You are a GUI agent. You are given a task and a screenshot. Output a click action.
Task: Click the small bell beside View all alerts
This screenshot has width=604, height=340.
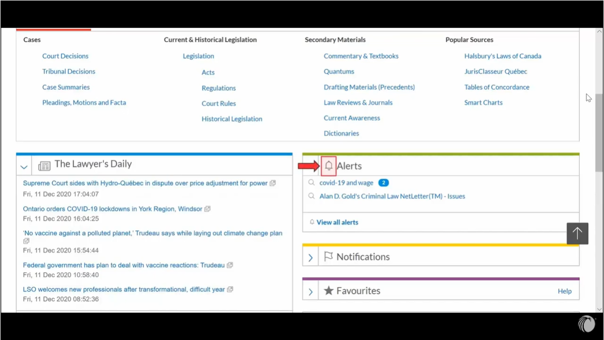[x=312, y=222]
